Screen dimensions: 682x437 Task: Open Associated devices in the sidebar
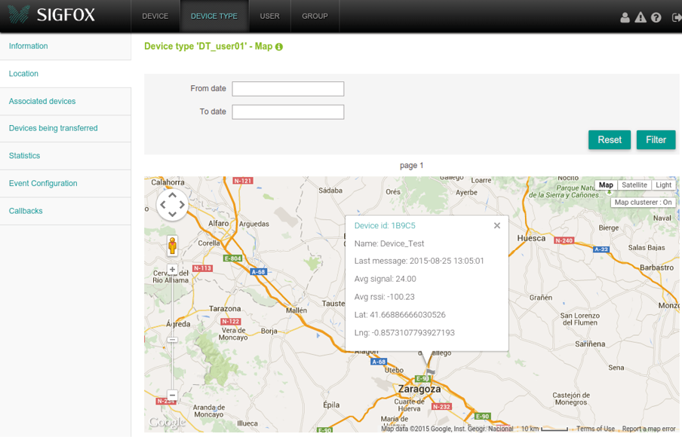click(65, 101)
